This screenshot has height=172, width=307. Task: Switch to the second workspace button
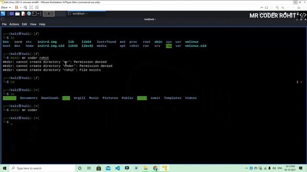[60, 14]
